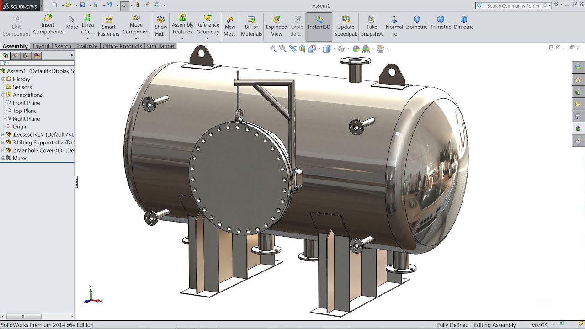Image resolution: width=585 pixels, height=329 pixels.
Task: Open Smart Fasteners tool
Action: click(x=108, y=26)
